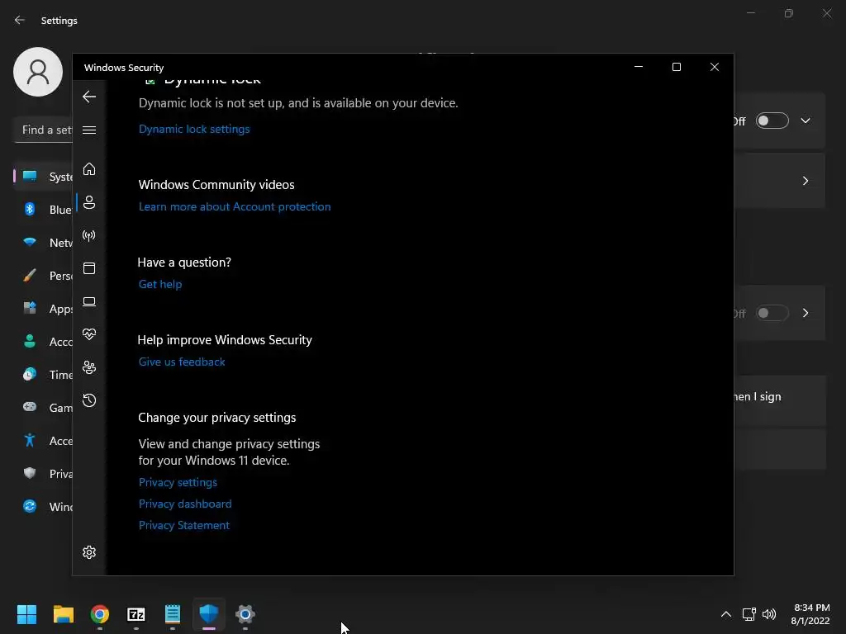This screenshot has width=846, height=634.
Task: Open Protection history icon
Action: click(89, 400)
